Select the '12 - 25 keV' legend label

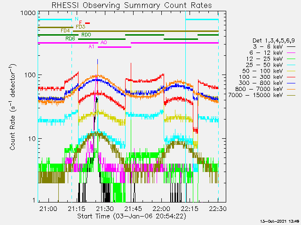coord(264,59)
